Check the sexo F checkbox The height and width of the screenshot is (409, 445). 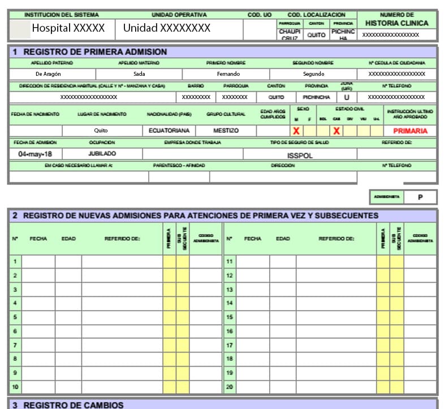(x=309, y=131)
